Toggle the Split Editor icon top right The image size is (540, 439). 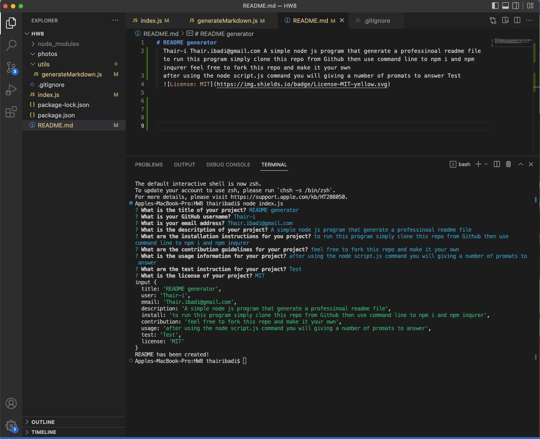pos(517,20)
